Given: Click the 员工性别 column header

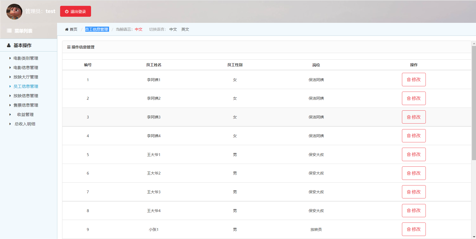Looking at the screenshot, I should [235, 65].
